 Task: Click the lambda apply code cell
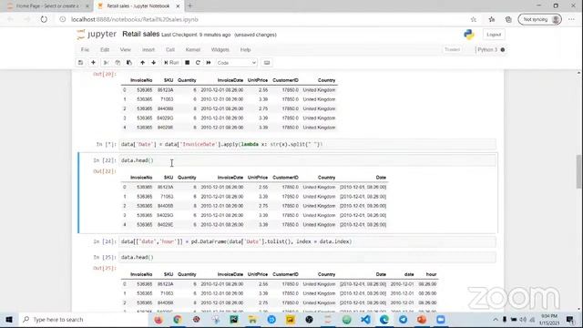point(308,144)
